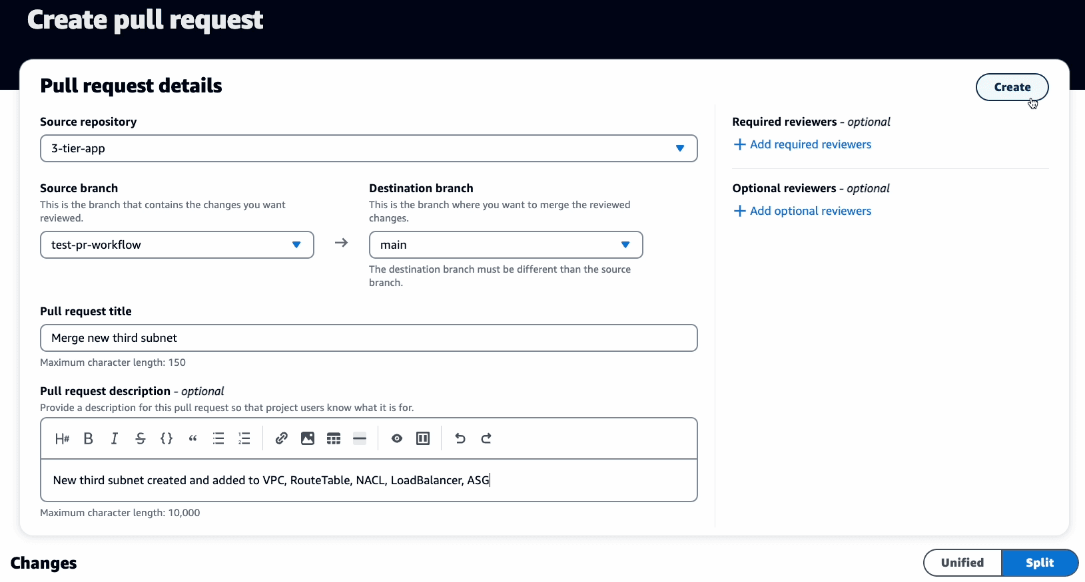Apply strikethrough formatting in description editor

pyautogui.click(x=141, y=438)
